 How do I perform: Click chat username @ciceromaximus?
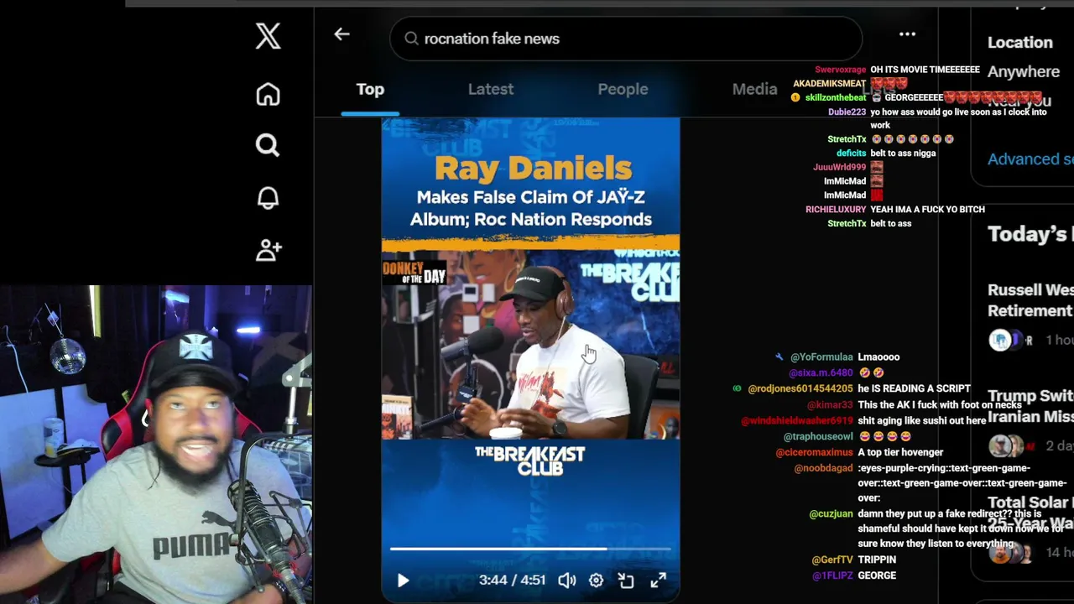(814, 452)
